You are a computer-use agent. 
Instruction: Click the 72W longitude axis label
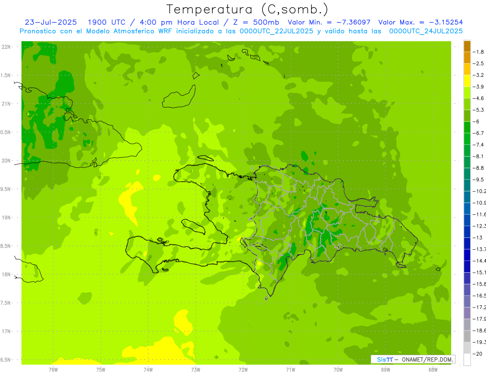[x=243, y=369]
